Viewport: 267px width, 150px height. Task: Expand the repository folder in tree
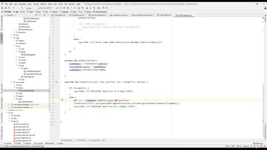point(14,32)
